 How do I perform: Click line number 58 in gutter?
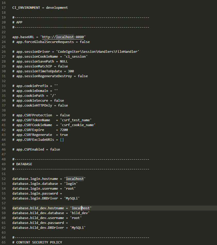tap(4, 208)
